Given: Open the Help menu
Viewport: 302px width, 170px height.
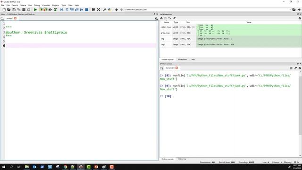Looking at the screenshot, I should click(76, 5).
